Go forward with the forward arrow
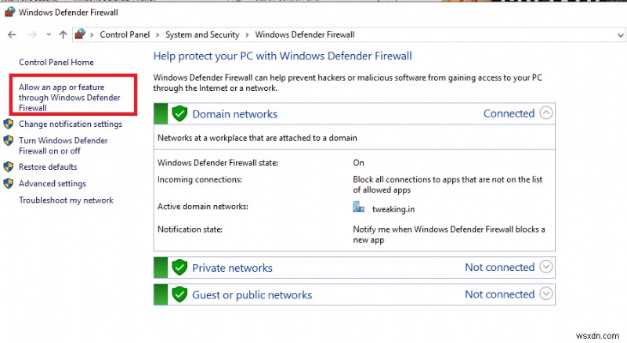This screenshot has height=343, width=627. pyautogui.click(x=32, y=34)
